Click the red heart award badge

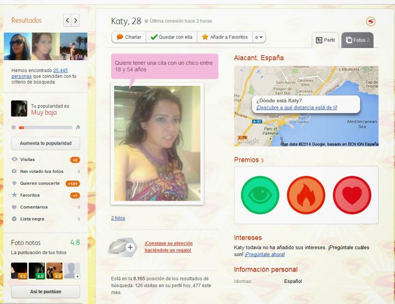tap(352, 195)
